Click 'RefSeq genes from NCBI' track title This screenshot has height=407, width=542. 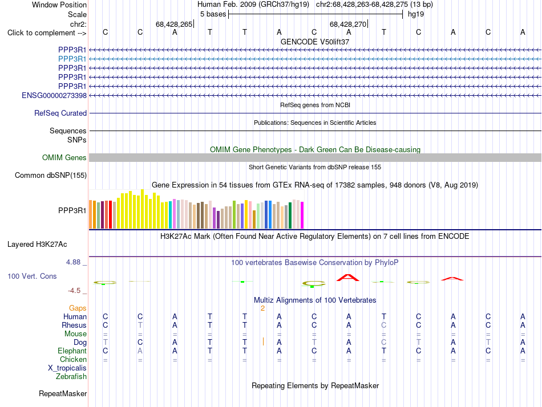click(x=316, y=105)
